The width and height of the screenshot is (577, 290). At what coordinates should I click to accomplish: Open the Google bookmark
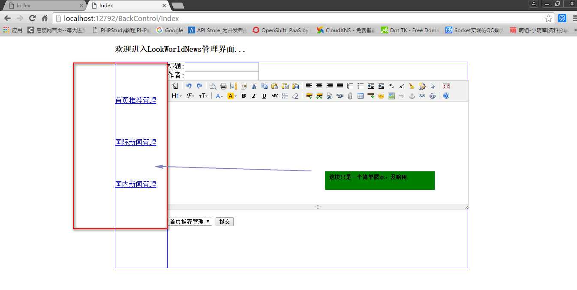170,30
